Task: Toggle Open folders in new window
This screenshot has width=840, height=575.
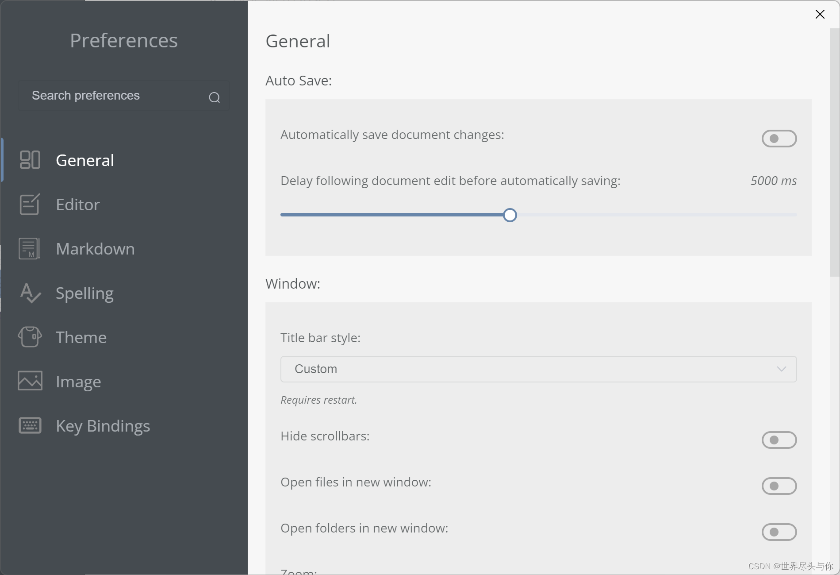Action: [779, 532]
